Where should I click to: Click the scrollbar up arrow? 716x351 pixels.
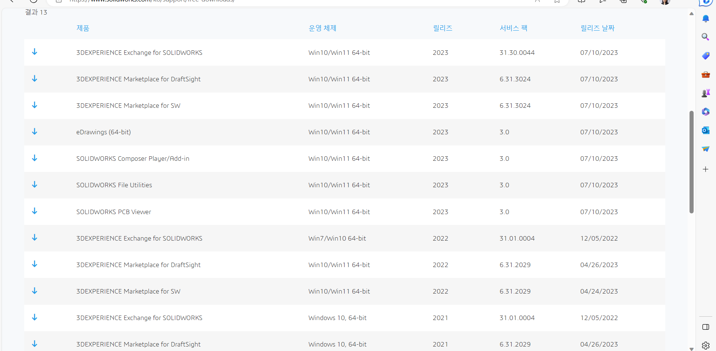click(691, 14)
